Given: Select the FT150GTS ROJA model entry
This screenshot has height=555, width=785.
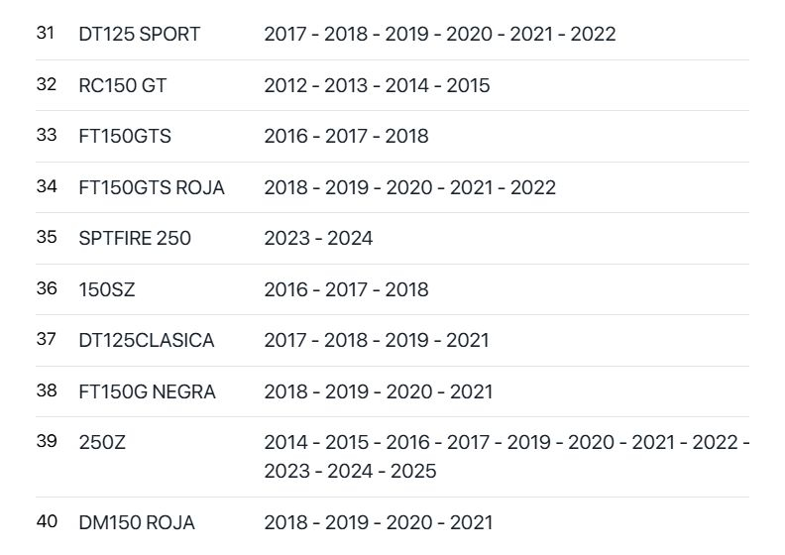Looking at the screenshot, I should pos(152,188).
